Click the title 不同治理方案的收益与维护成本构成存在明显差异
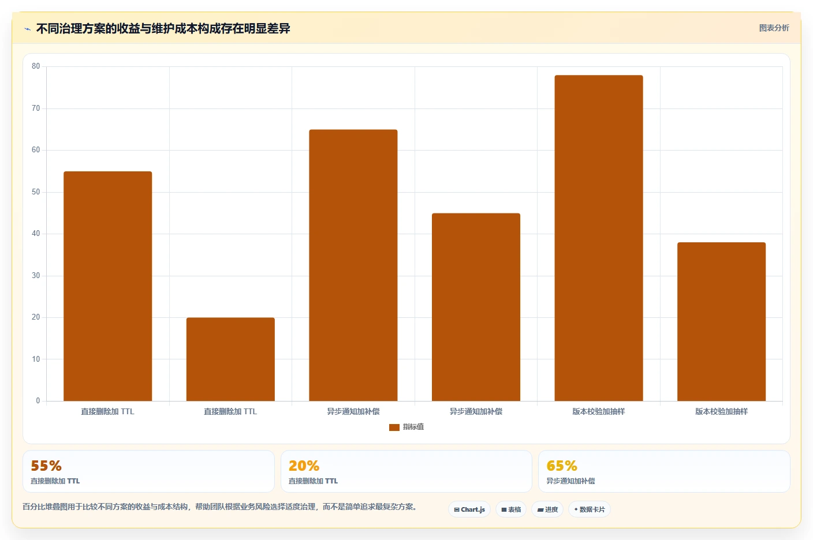This screenshot has height=540, width=813. pyautogui.click(x=163, y=29)
